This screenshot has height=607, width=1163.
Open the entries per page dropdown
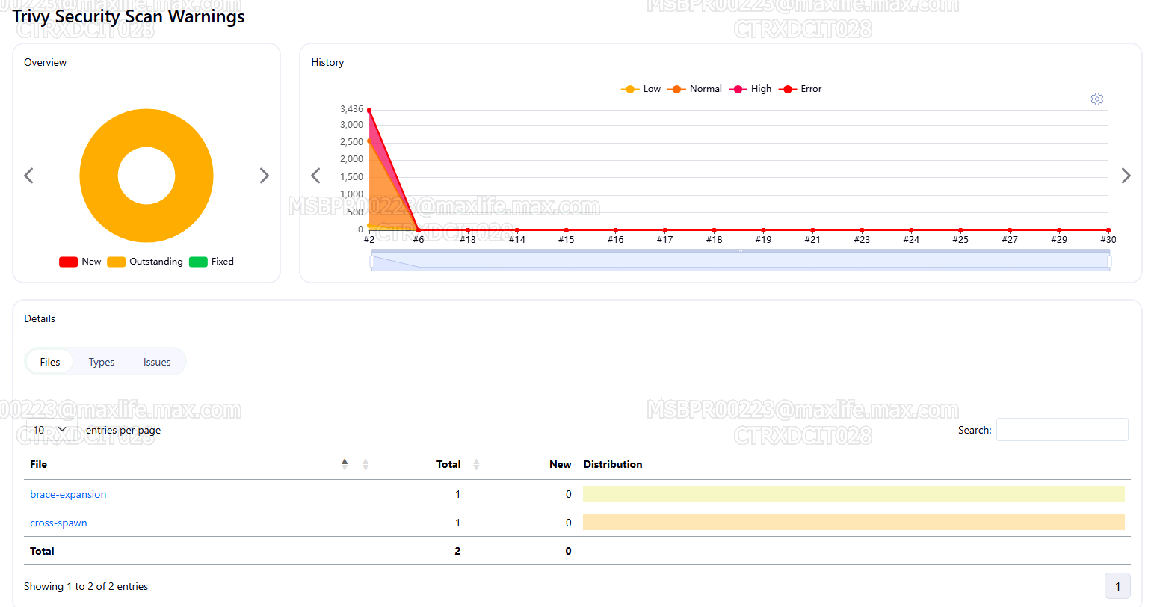49,429
